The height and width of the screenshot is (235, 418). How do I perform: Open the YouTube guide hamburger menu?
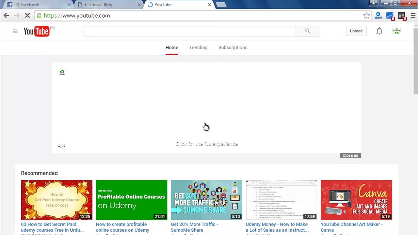[15, 31]
